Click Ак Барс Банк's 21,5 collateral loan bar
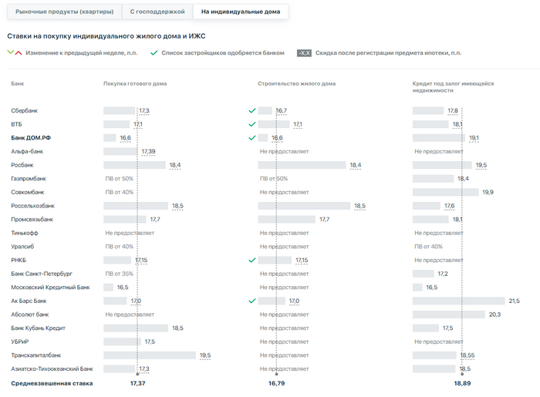540x397 pixels. tap(458, 301)
